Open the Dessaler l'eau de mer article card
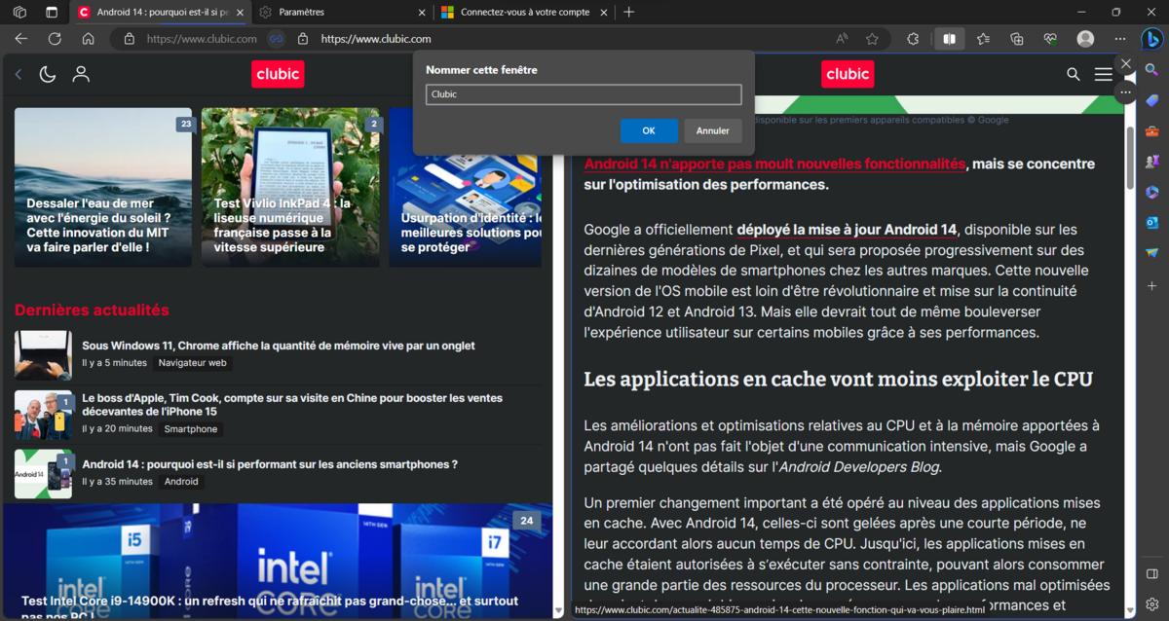Image resolution: width=1169 pixels, height=621 pixels. pos(103,187)
